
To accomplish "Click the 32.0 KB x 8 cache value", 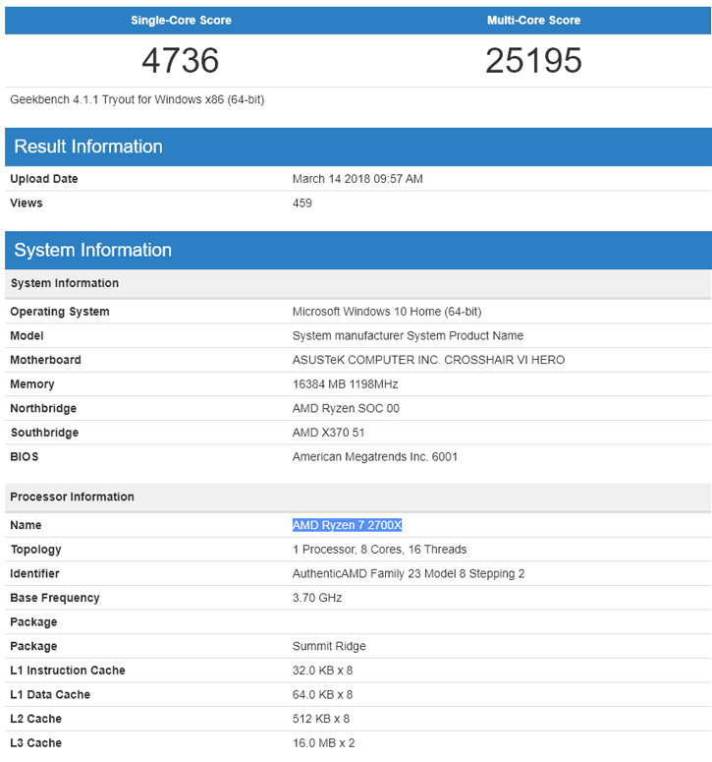I will [323, 671].
